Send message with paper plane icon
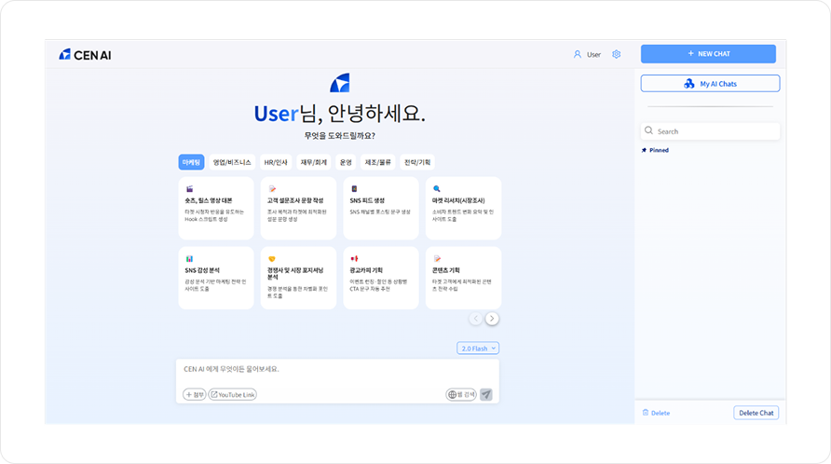Screen dimensions: 831x464 (486, 394)
